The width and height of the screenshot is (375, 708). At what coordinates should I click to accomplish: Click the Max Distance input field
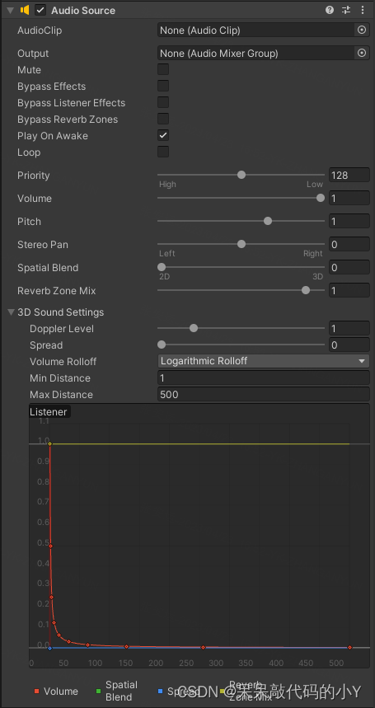[x=264, y=394]
